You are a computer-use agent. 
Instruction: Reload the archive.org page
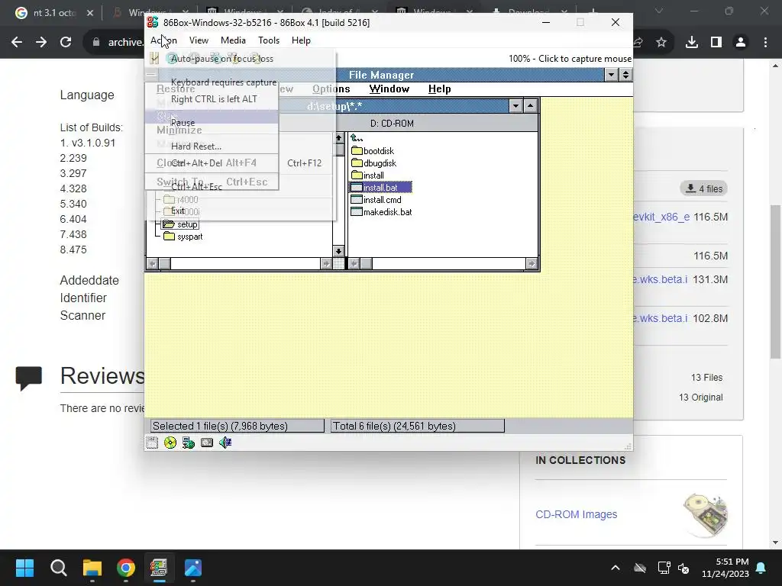point(66,43)
